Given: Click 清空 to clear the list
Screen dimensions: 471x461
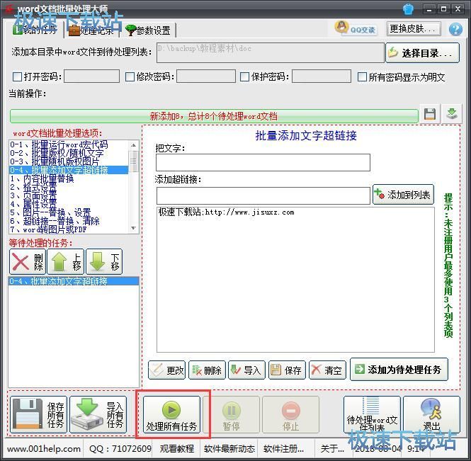Looking at the screenshot, I should [x=327, y=370].
